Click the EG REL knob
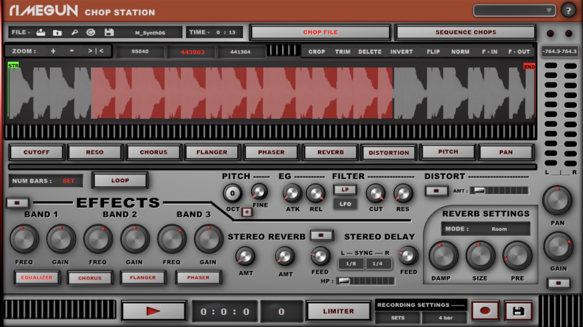583x327 pixels. 316,193
